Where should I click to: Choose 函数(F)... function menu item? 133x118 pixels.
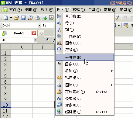[85, 64]
